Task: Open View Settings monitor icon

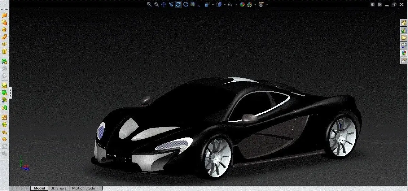Action: pos(261,4)
